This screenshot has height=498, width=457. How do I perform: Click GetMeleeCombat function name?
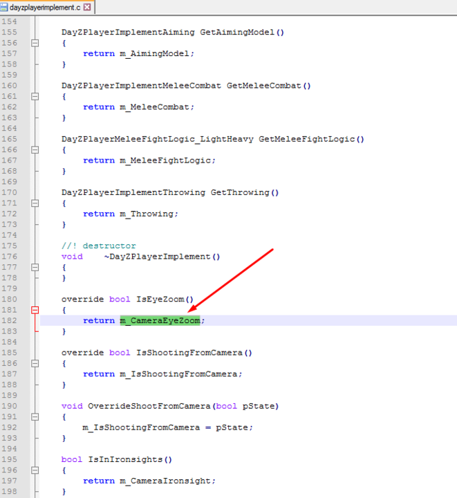263,86
